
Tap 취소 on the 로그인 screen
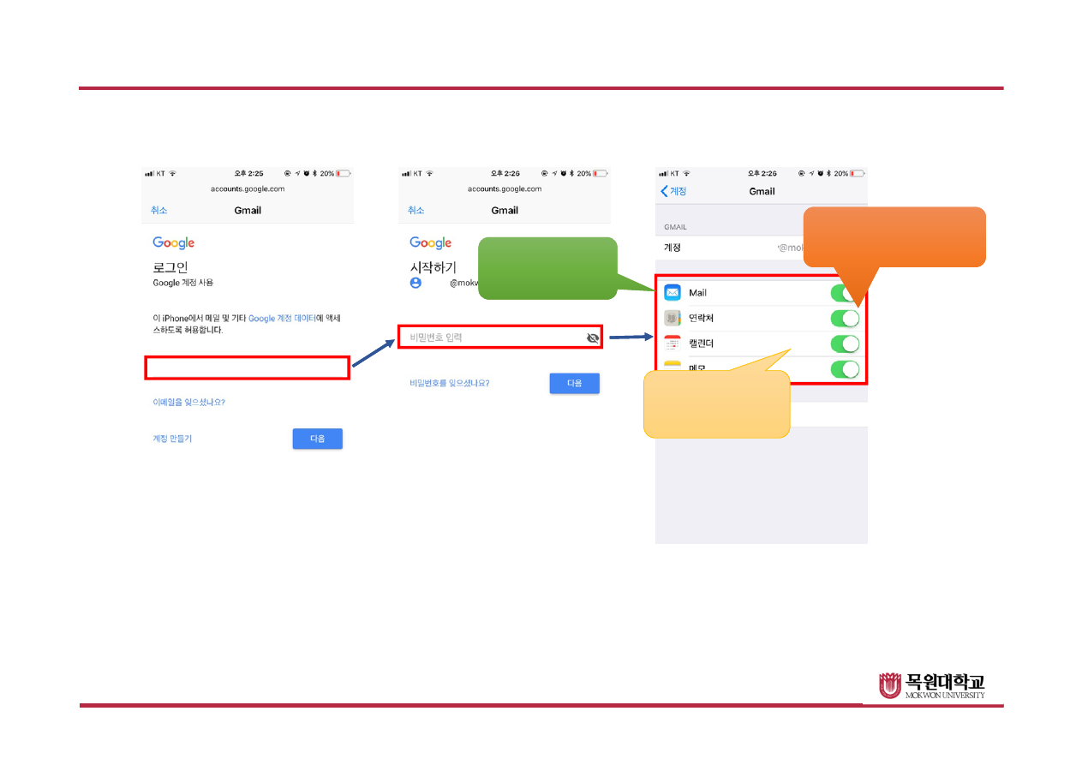(158, 210)
